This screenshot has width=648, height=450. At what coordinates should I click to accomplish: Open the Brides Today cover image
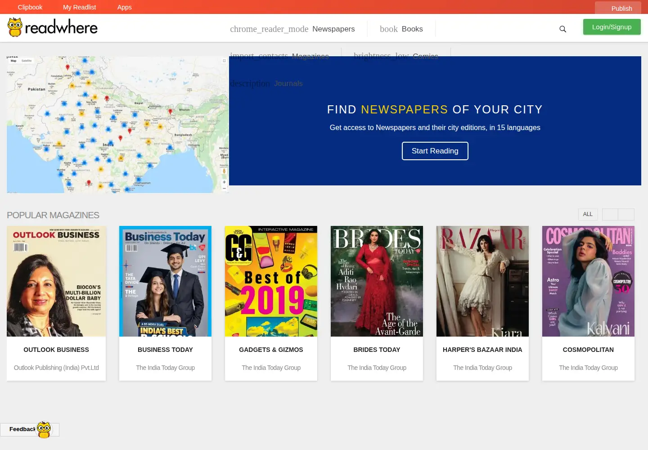(x=377, y=281)
